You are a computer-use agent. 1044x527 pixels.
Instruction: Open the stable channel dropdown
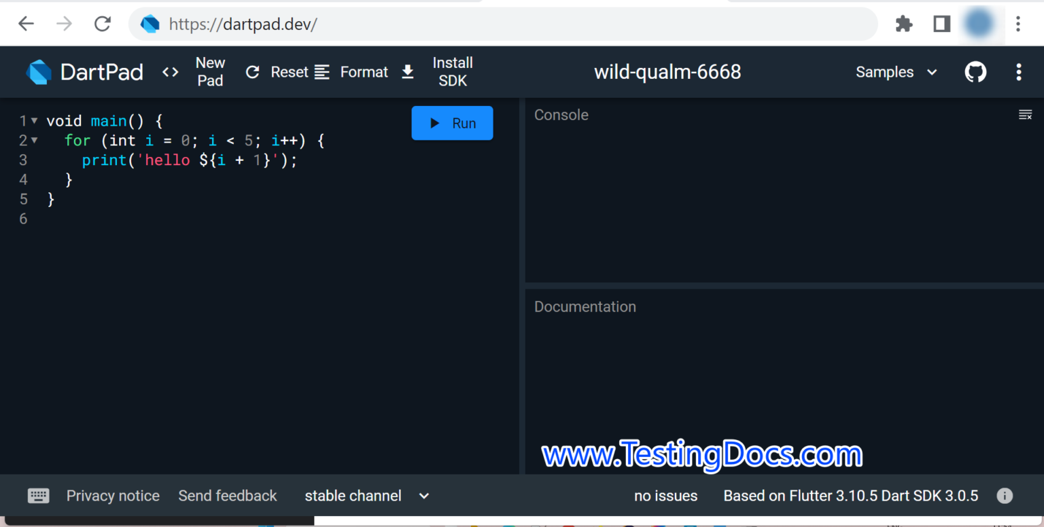367,496
